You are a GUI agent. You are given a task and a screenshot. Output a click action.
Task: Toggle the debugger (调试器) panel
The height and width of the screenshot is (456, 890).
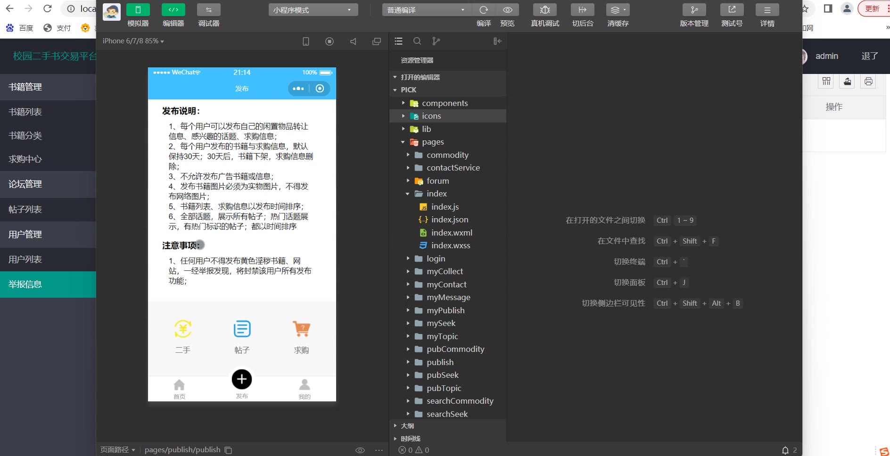[208, 10]
